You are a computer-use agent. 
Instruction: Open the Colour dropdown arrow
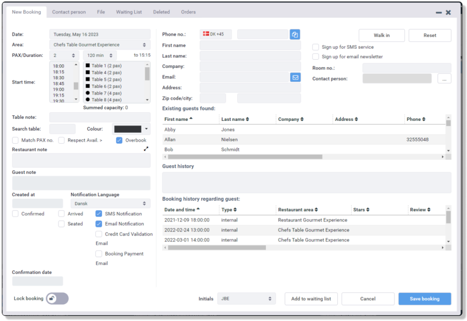pyautogui.click(x=146, y=129)
